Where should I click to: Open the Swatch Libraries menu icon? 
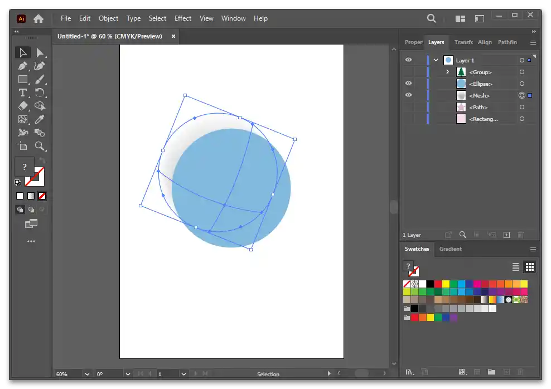point(410,372)
